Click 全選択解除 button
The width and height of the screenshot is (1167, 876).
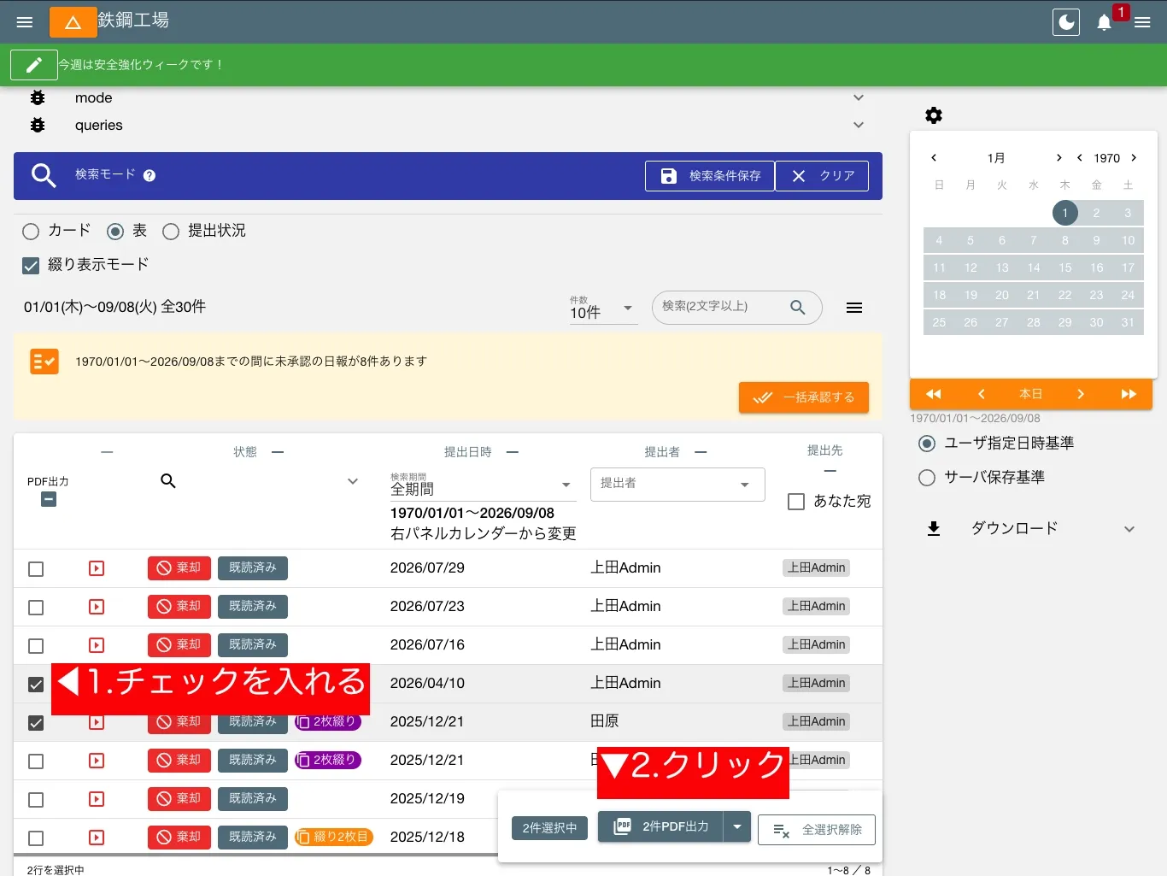pos(817,830)
